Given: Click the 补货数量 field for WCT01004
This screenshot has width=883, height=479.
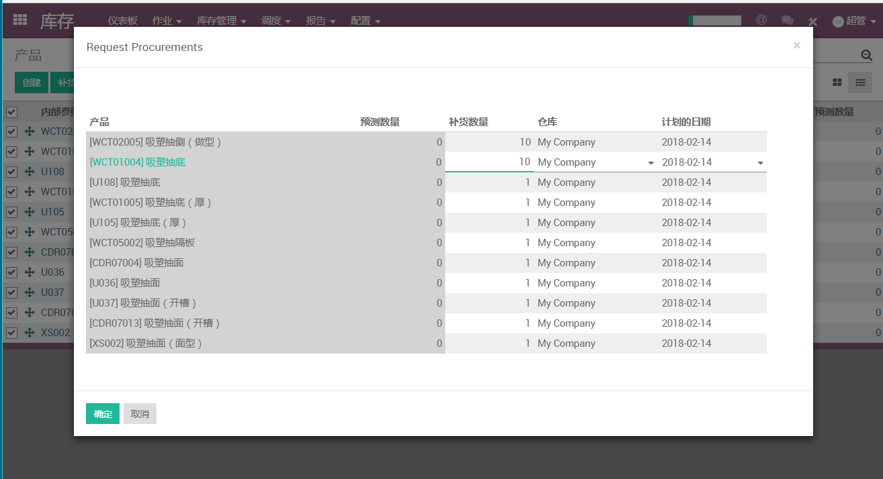Looking at the screenshot, I should pyautogui.click(x=489, y=162).
